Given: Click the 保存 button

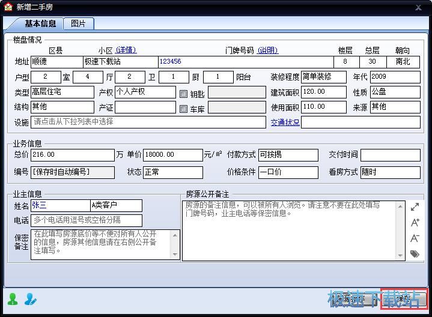Looking at the screenshot, I should 404,298.
